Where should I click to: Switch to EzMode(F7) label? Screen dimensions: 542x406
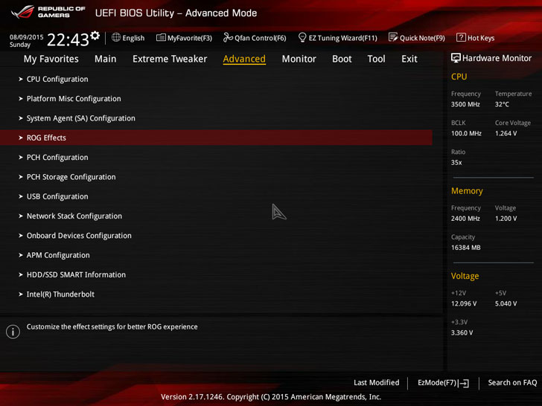point(437,382)
